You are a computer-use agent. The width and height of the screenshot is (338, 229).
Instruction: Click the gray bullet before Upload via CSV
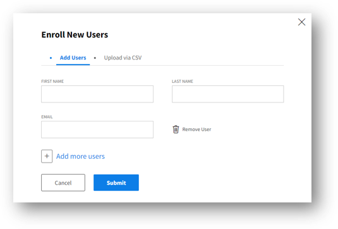click(x=95, y=58)
